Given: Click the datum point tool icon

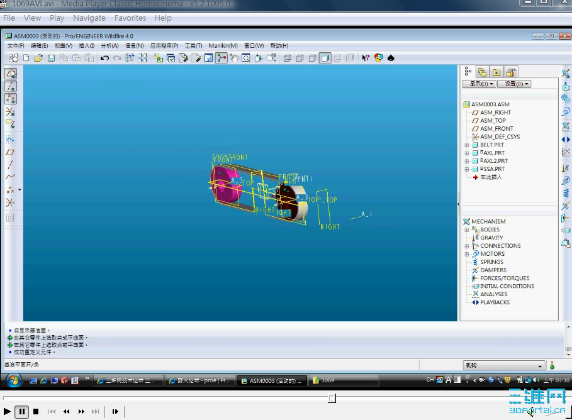Looking at the screenshot, I should click(x=10, y=190).
